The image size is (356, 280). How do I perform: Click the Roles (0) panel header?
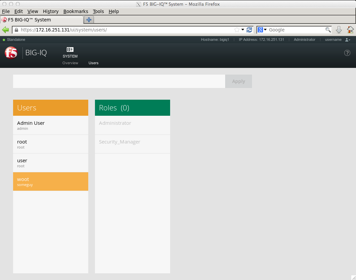coord(132,108)
